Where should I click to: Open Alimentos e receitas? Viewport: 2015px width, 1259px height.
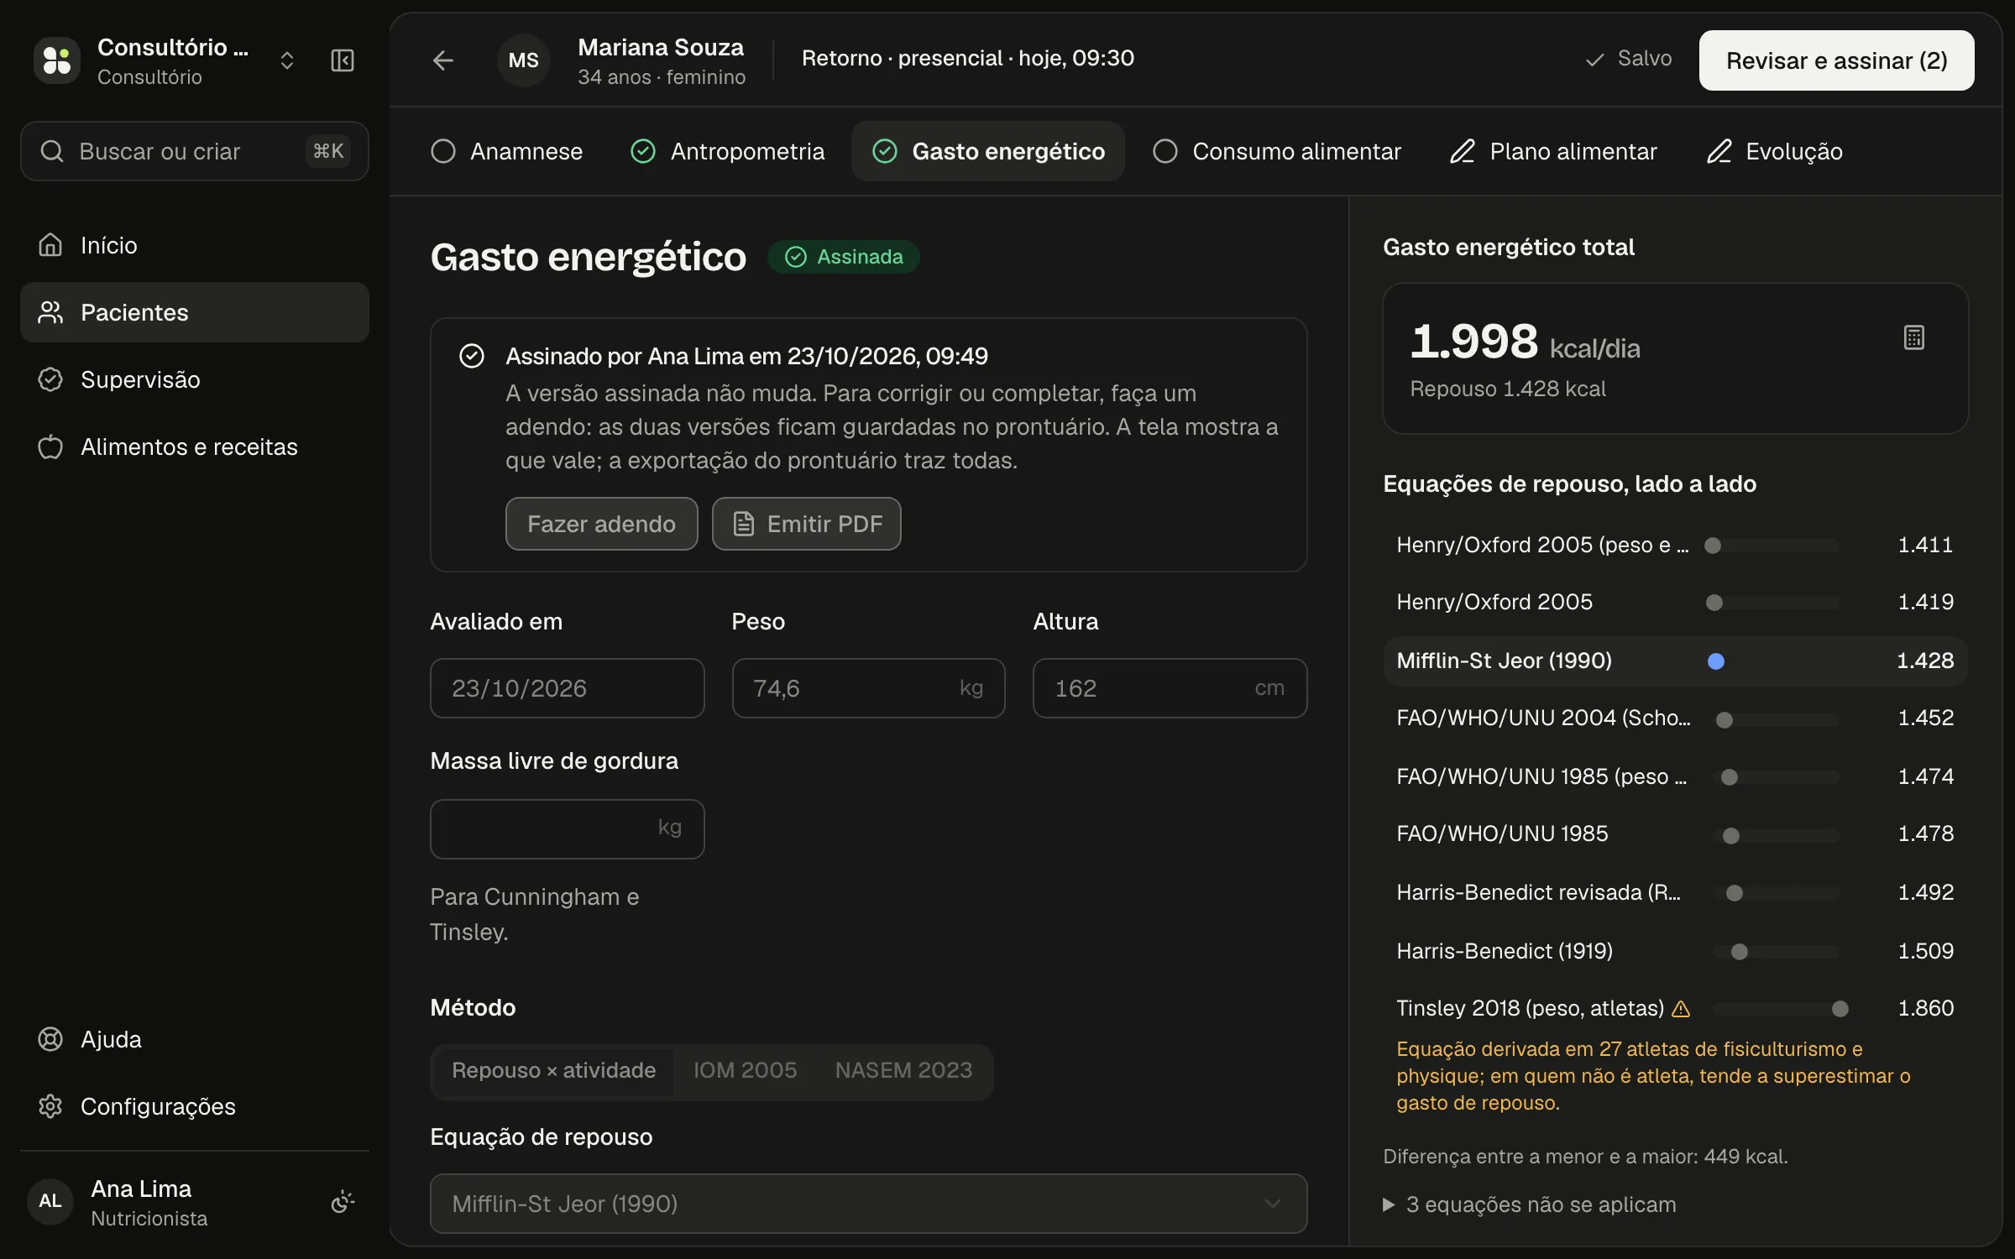(195, 447)
